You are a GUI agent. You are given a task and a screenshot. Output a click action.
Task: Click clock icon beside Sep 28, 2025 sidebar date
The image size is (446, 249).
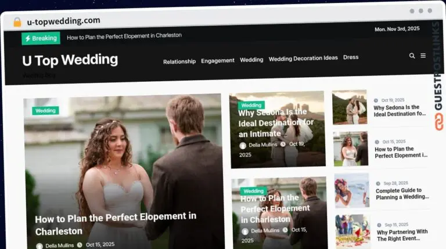tap(378, 183)
